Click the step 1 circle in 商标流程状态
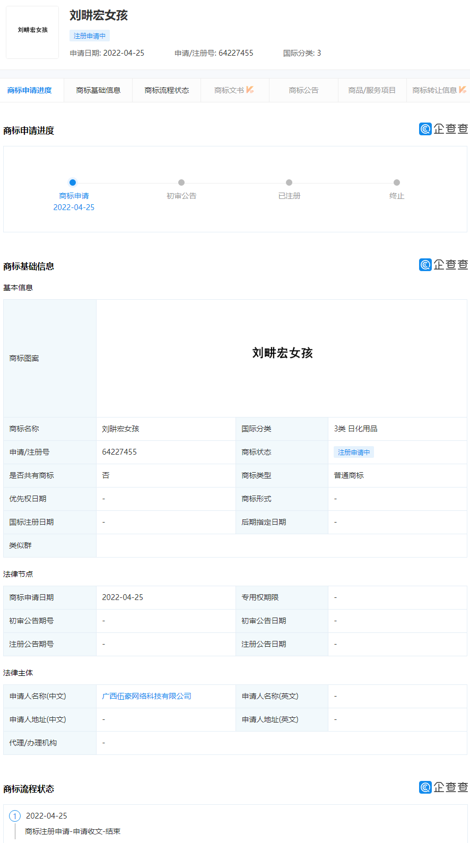The width and height of the screenshot is (470, 843). point(15,816)
